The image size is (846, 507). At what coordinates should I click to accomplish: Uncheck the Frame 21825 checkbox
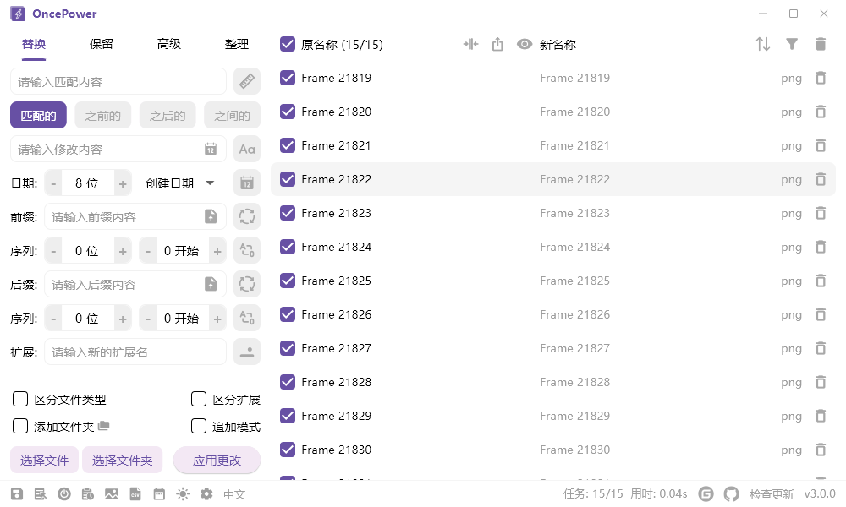(288, 281)
